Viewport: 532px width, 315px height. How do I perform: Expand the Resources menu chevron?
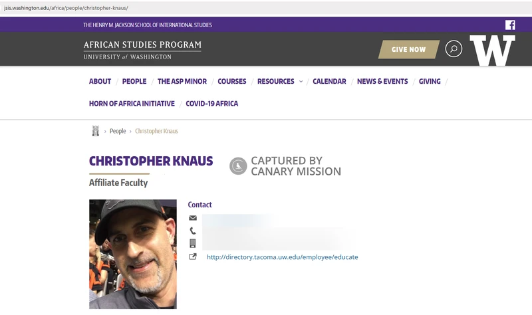[301, 81]
